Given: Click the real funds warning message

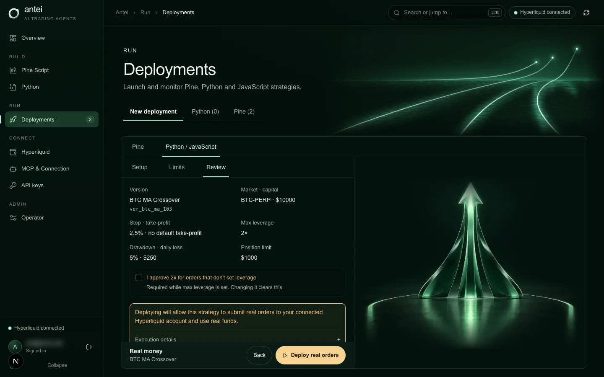Looking at the screenshot, I should (x=229, y=317).
